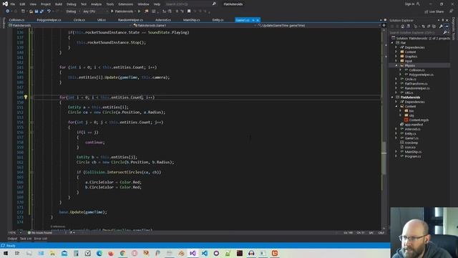This screenshot has width=458, height=258.
Task: Click Start Without Debugging green arrow
Action: pyautogui.click(x=140, y=11)
